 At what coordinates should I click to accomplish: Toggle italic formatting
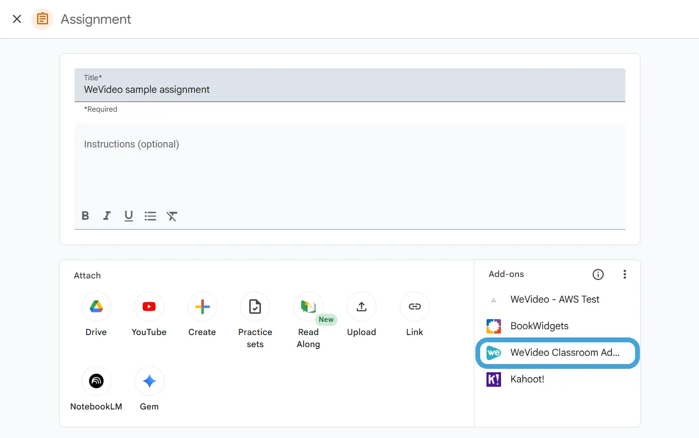tap(107, 216)
